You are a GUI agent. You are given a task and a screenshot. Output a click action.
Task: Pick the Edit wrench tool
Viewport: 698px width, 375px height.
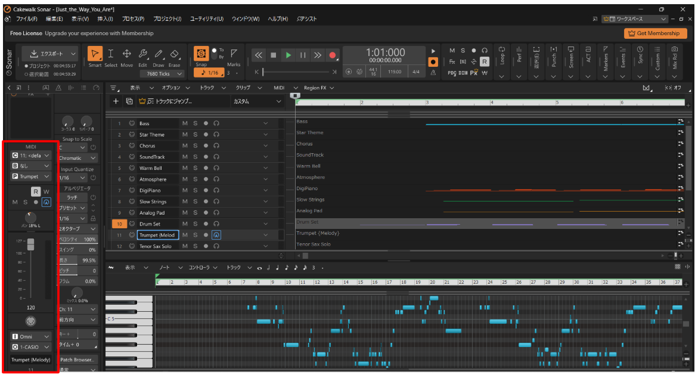pyautogui.click(x=142, y=54)
